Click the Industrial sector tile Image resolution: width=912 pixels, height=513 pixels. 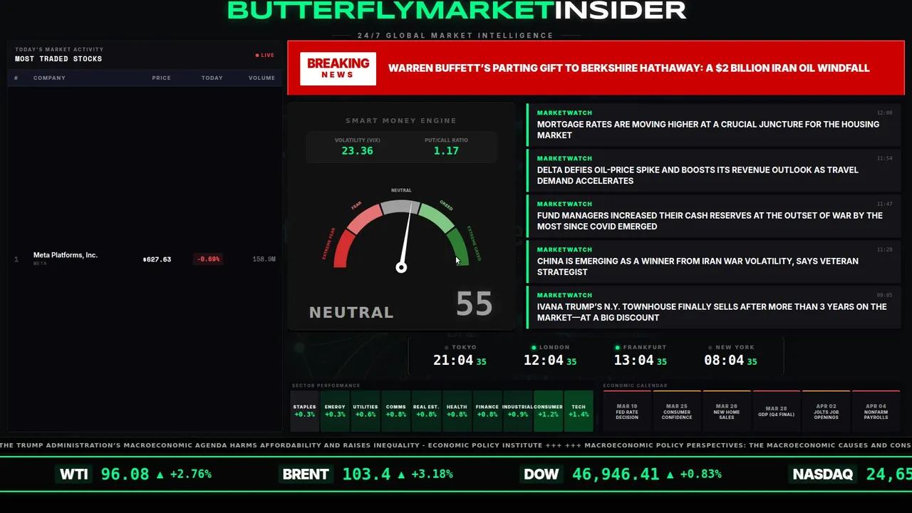click(517, 411)
